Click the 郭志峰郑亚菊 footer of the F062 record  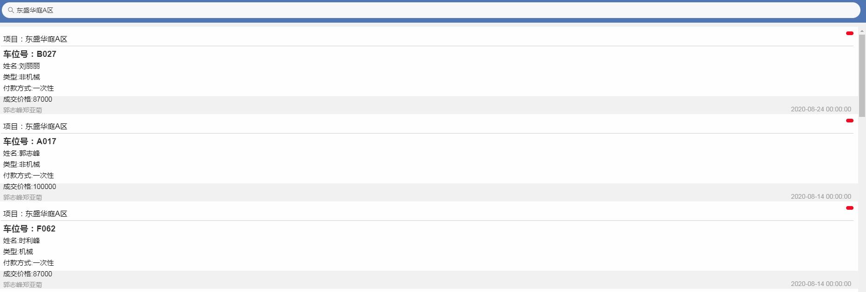23,285
